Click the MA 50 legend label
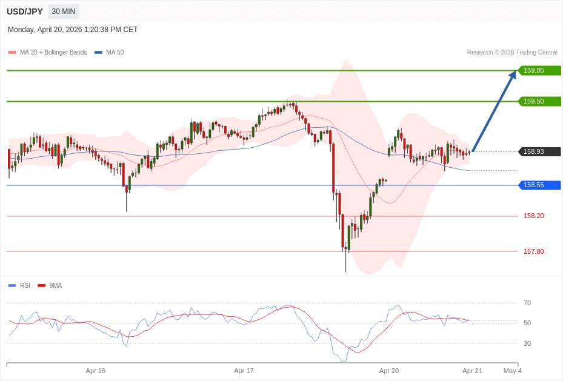563x381 pixels. point(115,53)
